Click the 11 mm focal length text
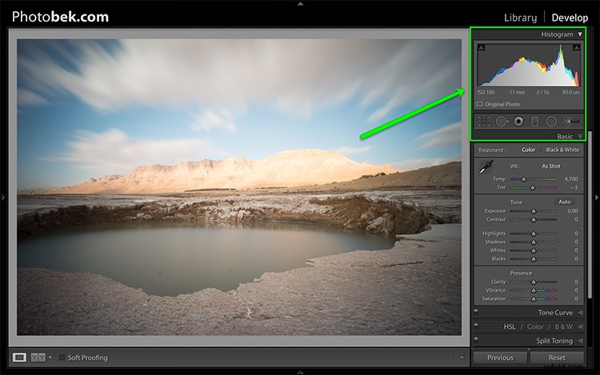The height and width of the screenshot is (375, 600). tap(517, 93)
